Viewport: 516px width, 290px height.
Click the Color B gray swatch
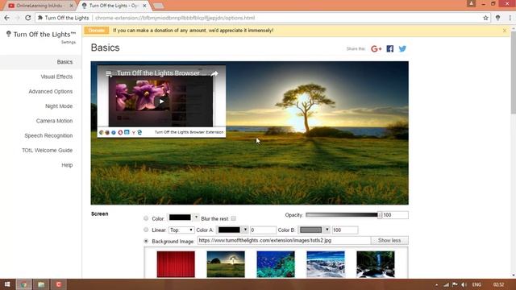310,230
